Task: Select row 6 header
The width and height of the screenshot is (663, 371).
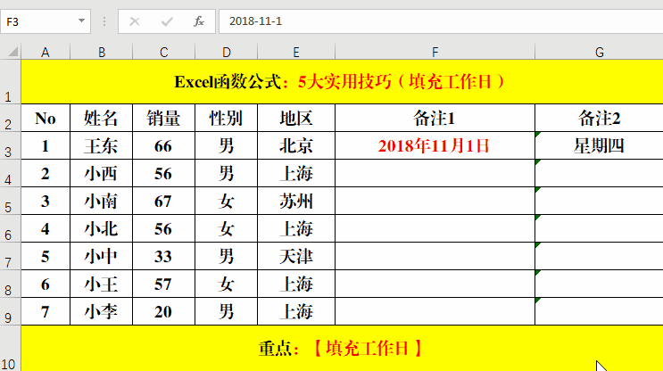Action: [11, 228]
